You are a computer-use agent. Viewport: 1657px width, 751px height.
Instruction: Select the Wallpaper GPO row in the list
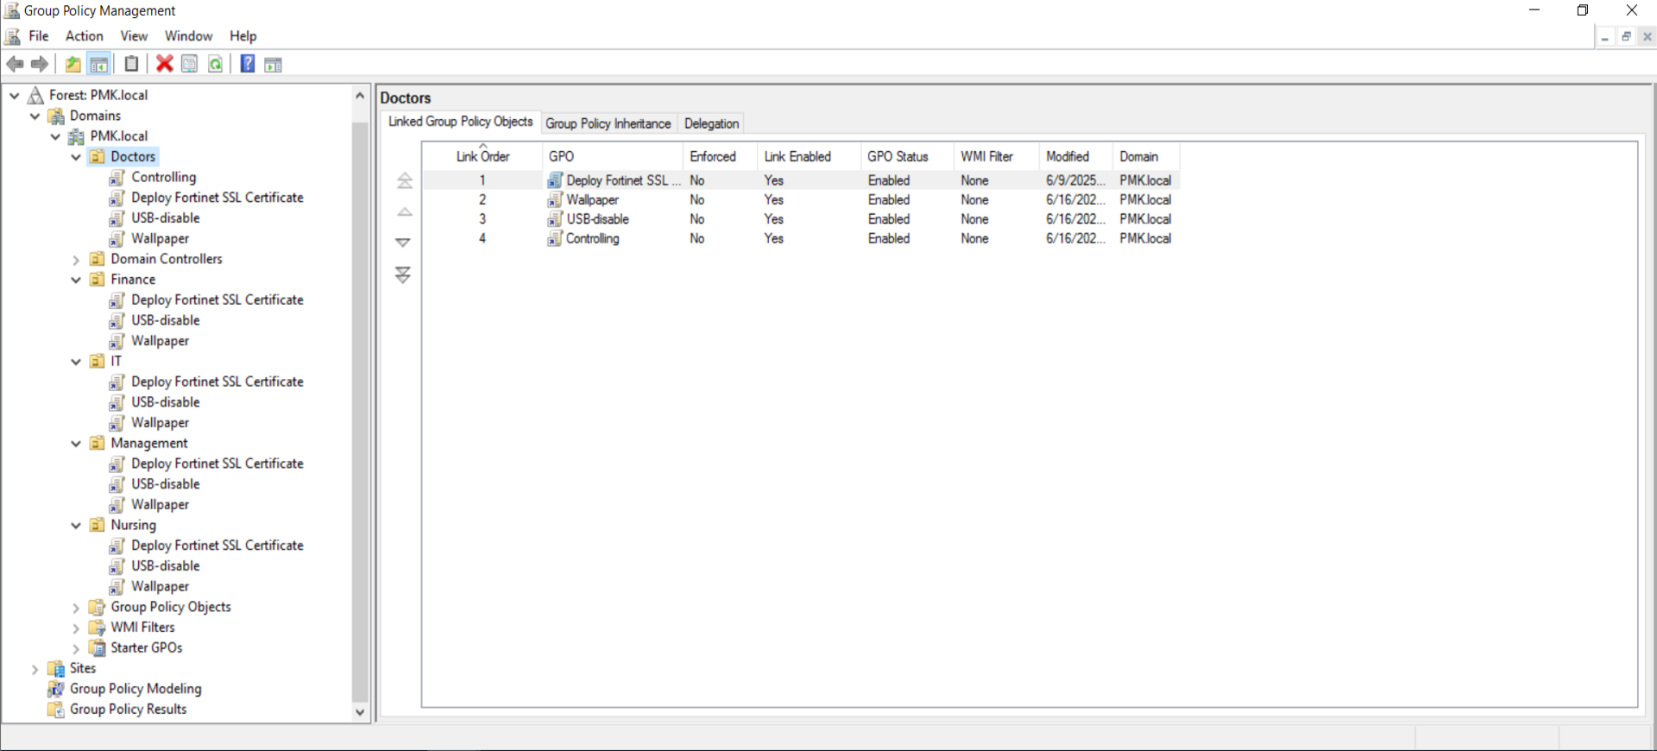coord(593,199)
